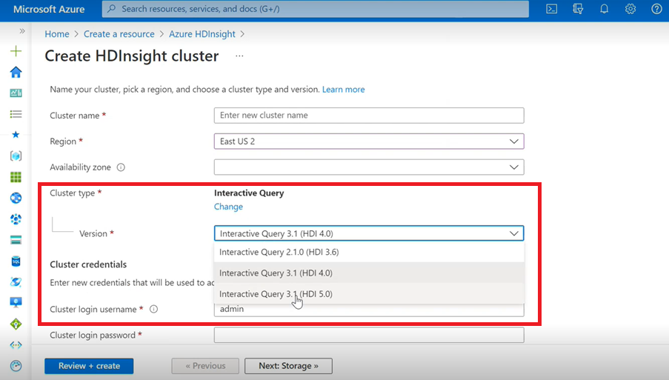This screenshot has width=669, height=380.
Task: Open Monitor gauge icon in sidebar
Action: pos(16,366)
